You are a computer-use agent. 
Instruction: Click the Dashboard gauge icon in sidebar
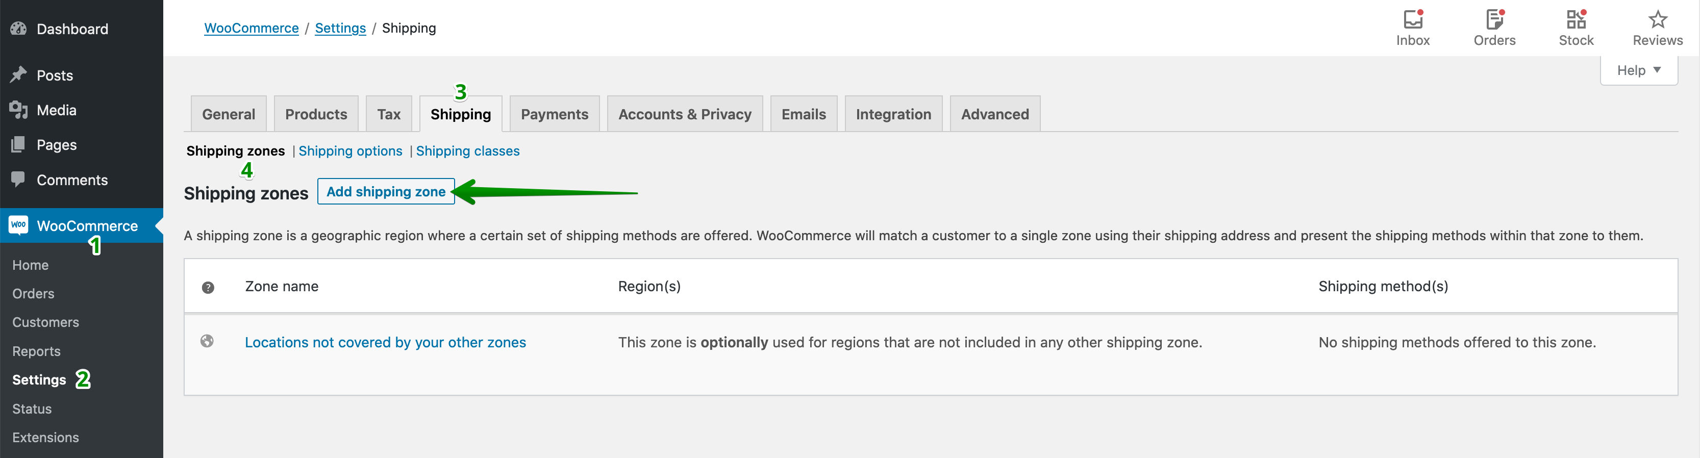[x=18, y=29]
